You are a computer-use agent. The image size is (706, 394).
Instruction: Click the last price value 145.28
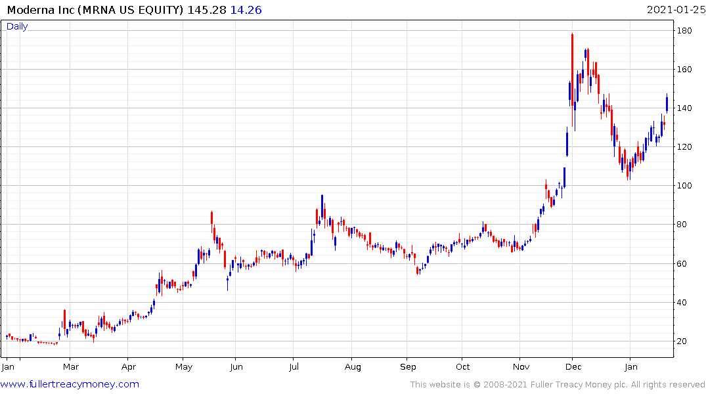click(x=207, y=10)
